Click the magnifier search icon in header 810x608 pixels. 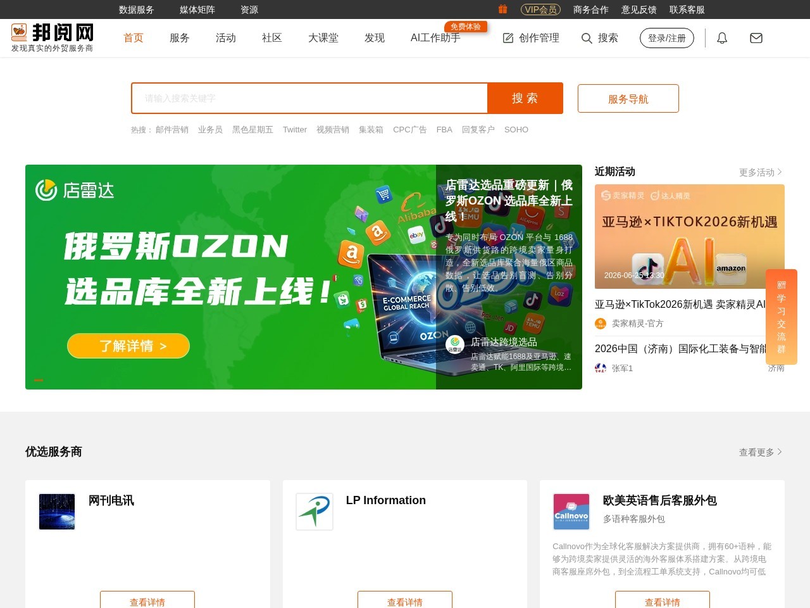[x=587, y=38]
